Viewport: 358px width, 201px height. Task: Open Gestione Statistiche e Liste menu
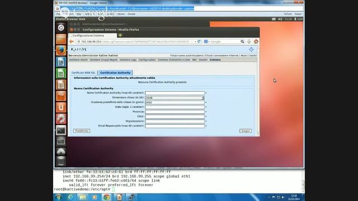point(174,60)
